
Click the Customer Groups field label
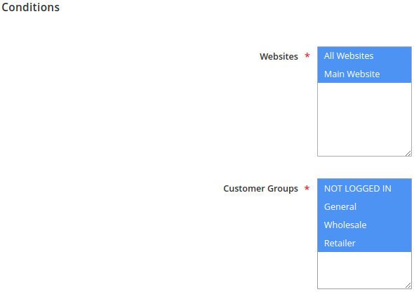[260, 189]
